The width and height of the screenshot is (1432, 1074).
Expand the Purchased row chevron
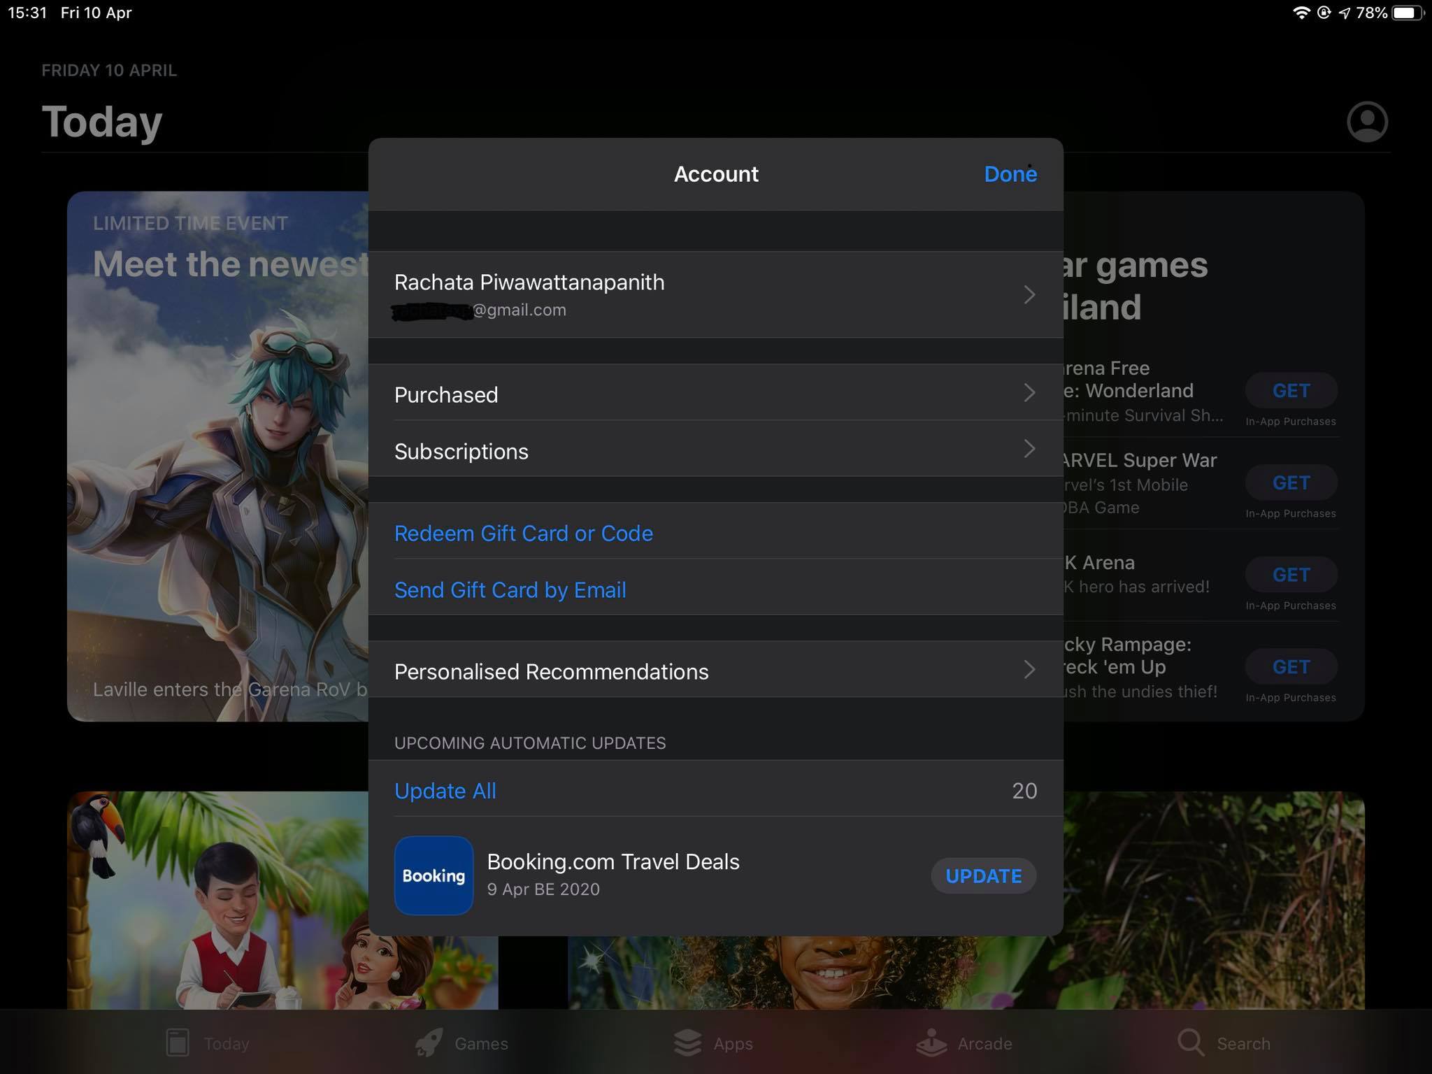click(1029, 392)
